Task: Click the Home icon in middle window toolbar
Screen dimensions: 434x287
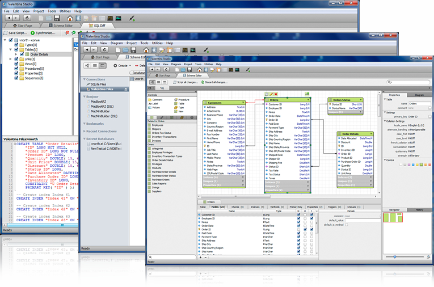Action: point(146,50)
